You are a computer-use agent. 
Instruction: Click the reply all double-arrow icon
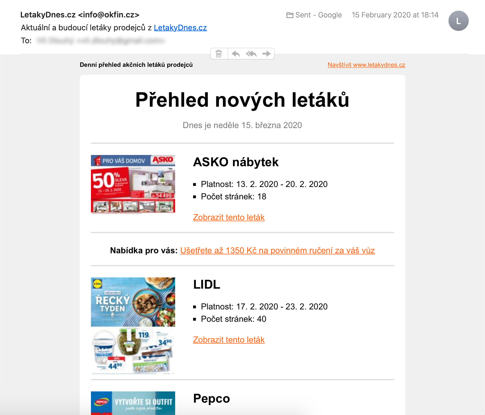pos(251,54)
